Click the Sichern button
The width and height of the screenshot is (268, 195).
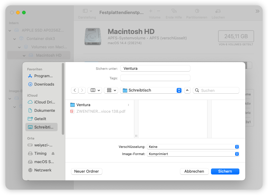[225, 171]
